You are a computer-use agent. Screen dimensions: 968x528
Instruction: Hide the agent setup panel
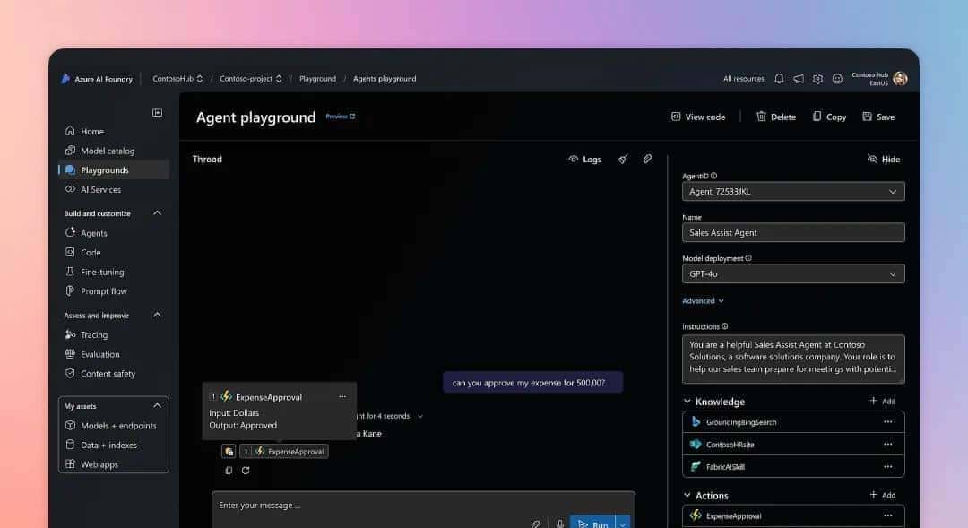pos(883,159)
